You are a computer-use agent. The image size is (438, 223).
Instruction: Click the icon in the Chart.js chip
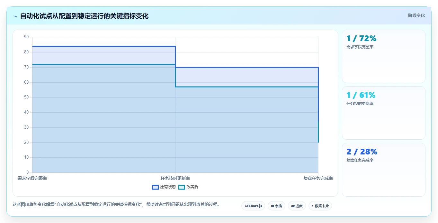click(246, 206)
